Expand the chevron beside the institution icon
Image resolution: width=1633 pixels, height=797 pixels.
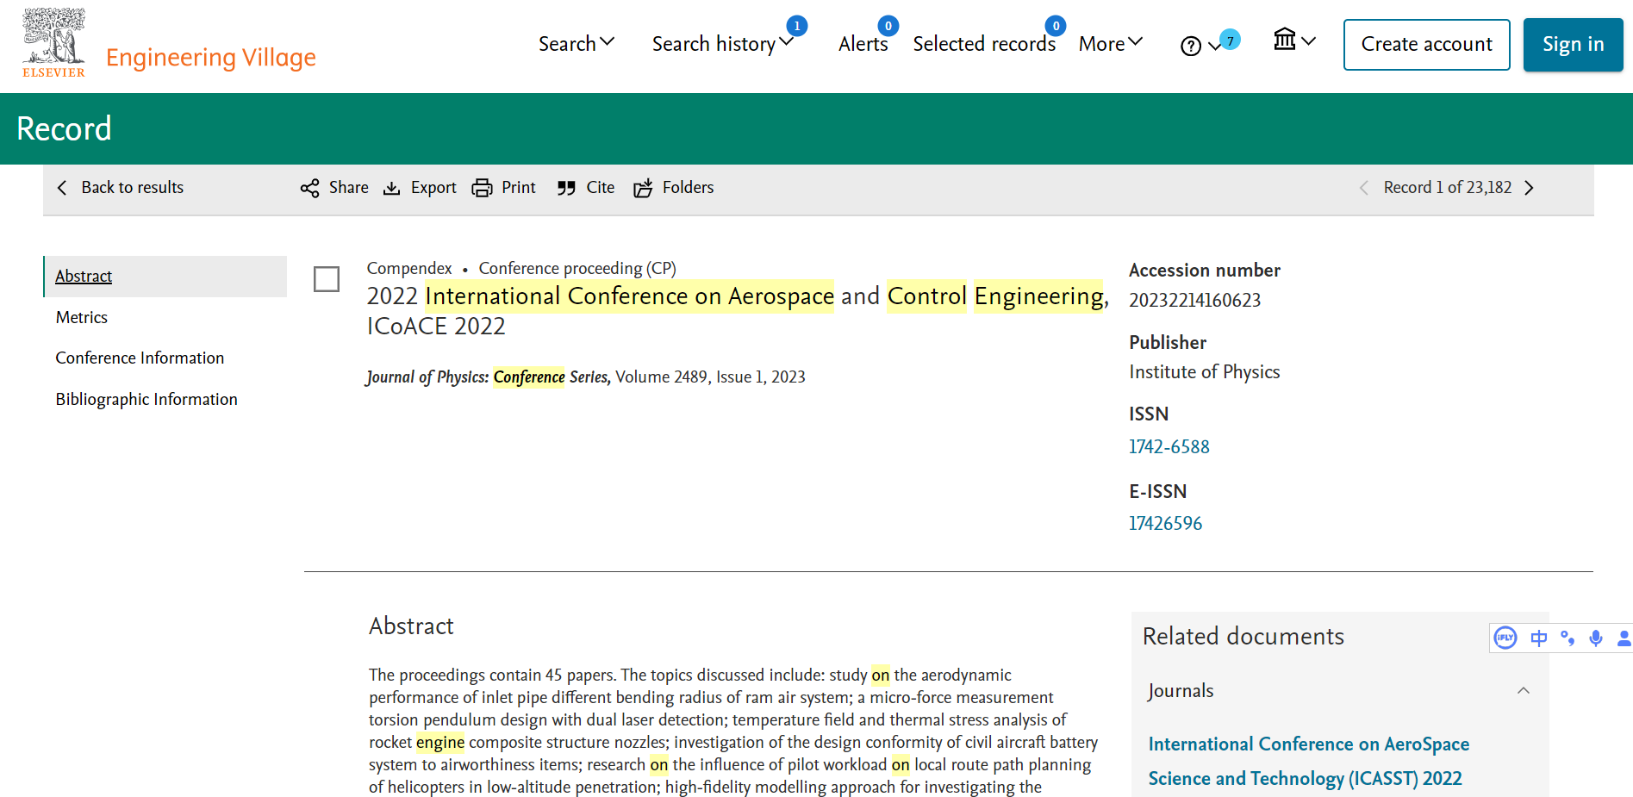coord(1309,40)
